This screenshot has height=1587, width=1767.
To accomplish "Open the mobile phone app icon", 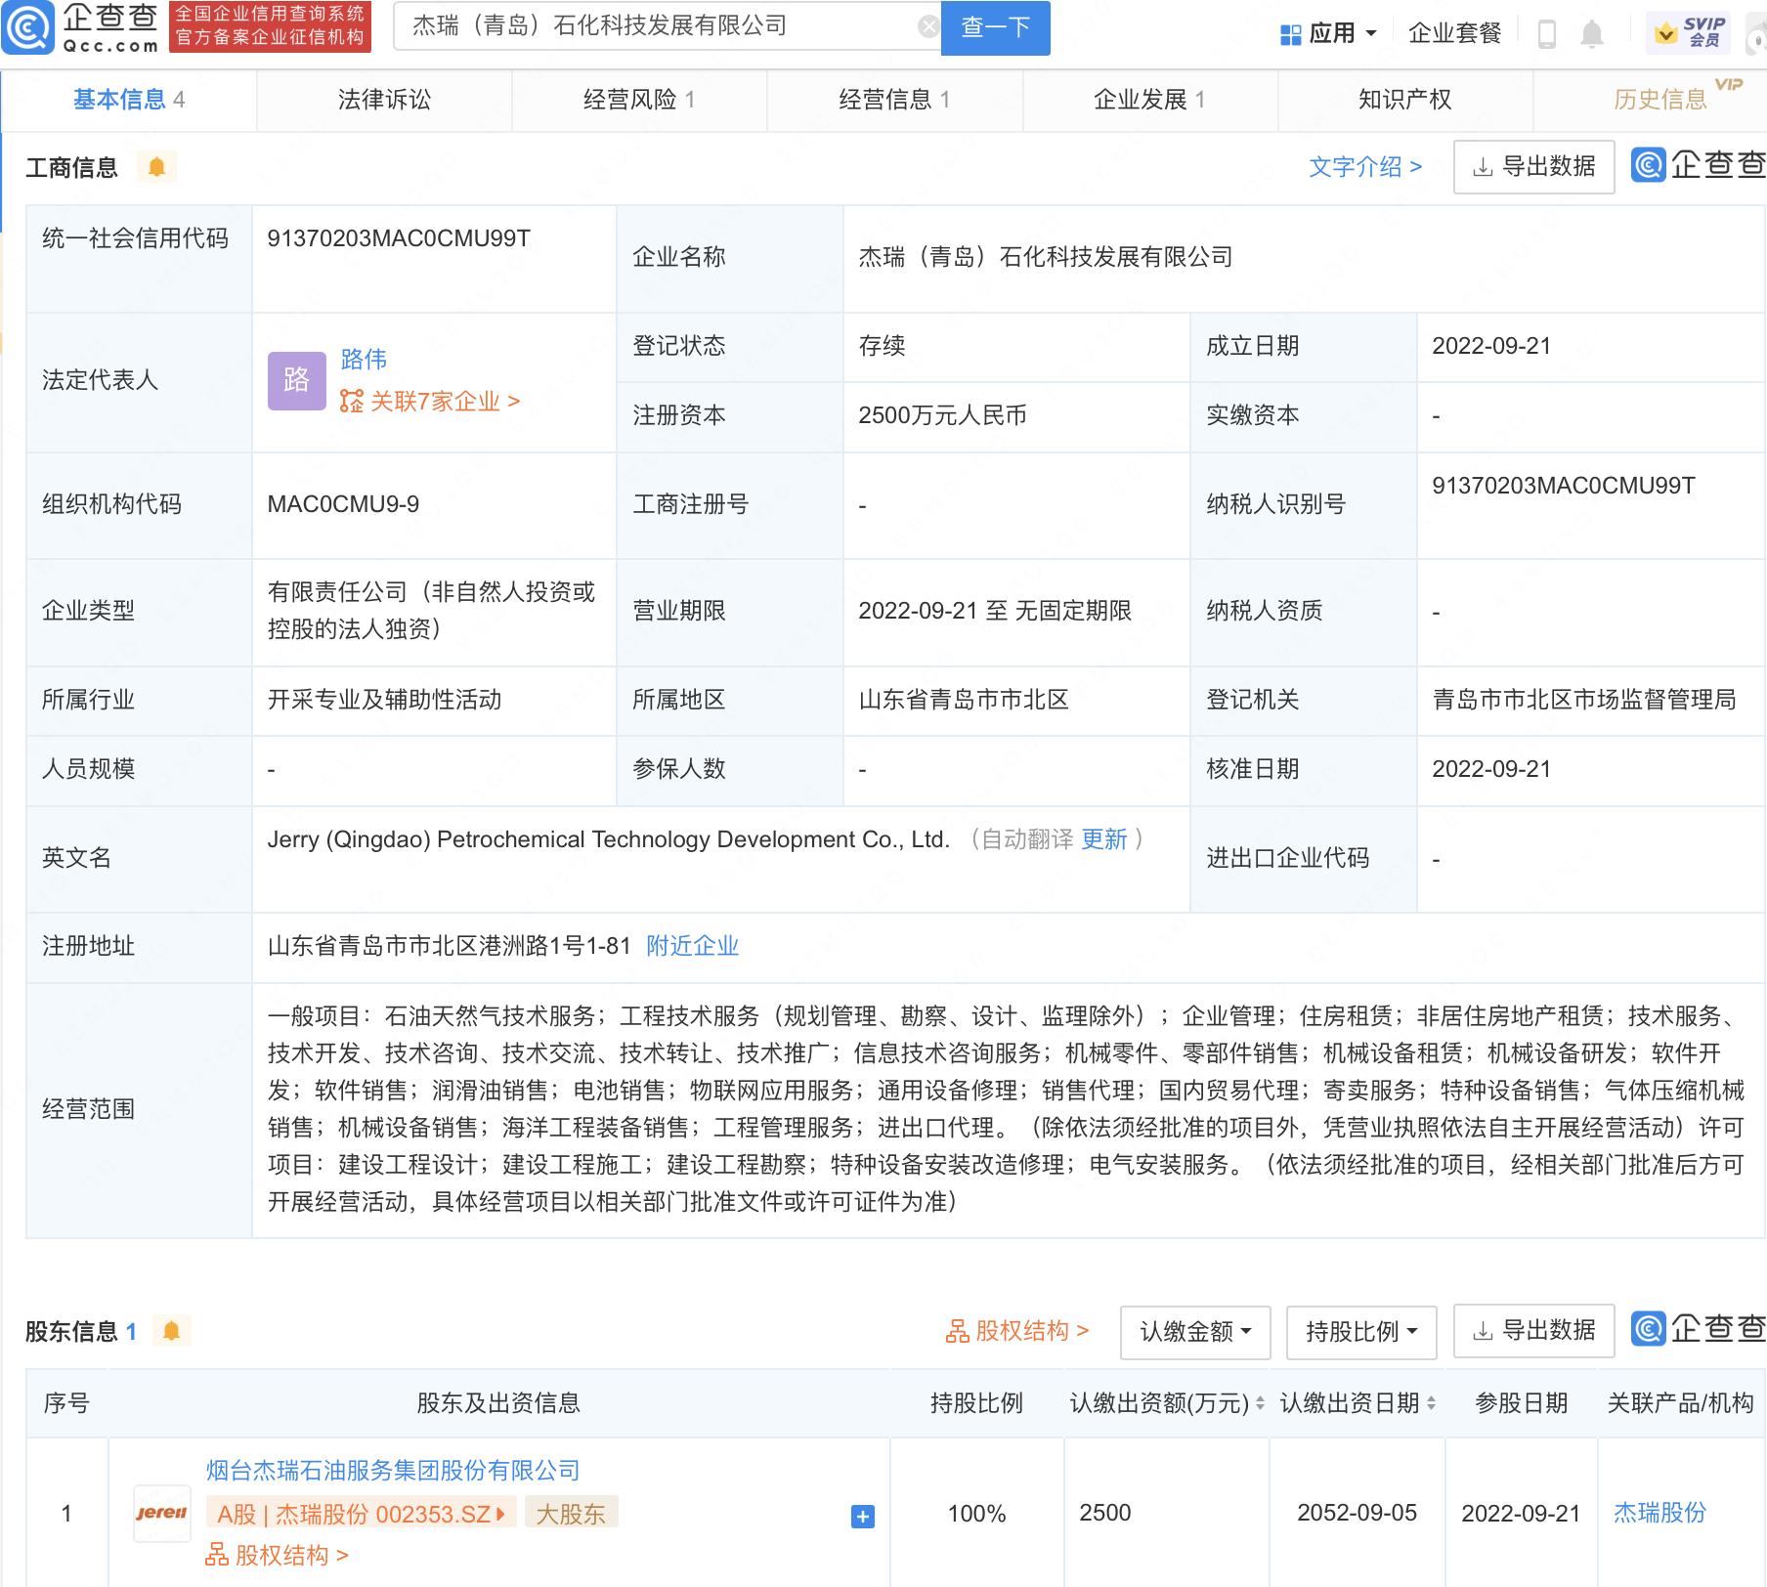I will 1547,34.
